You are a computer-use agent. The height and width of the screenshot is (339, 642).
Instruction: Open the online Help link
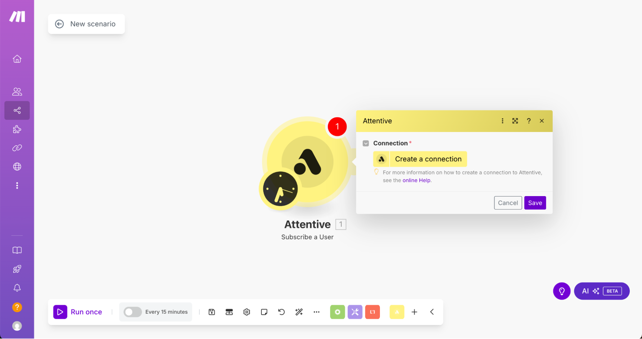(416, 180)
